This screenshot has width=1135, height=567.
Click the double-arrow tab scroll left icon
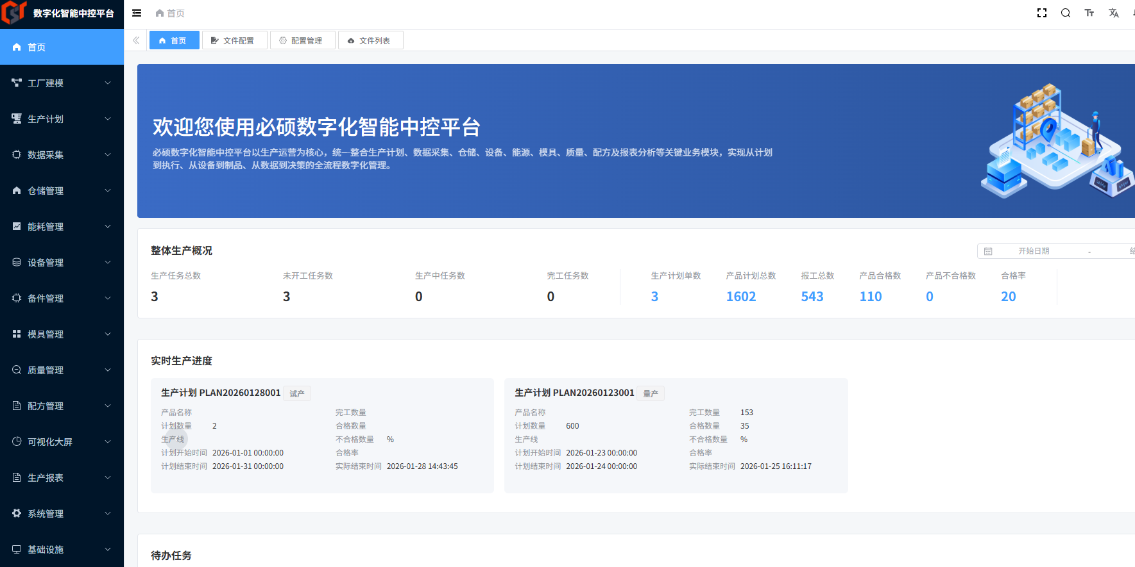click(136, 40)
